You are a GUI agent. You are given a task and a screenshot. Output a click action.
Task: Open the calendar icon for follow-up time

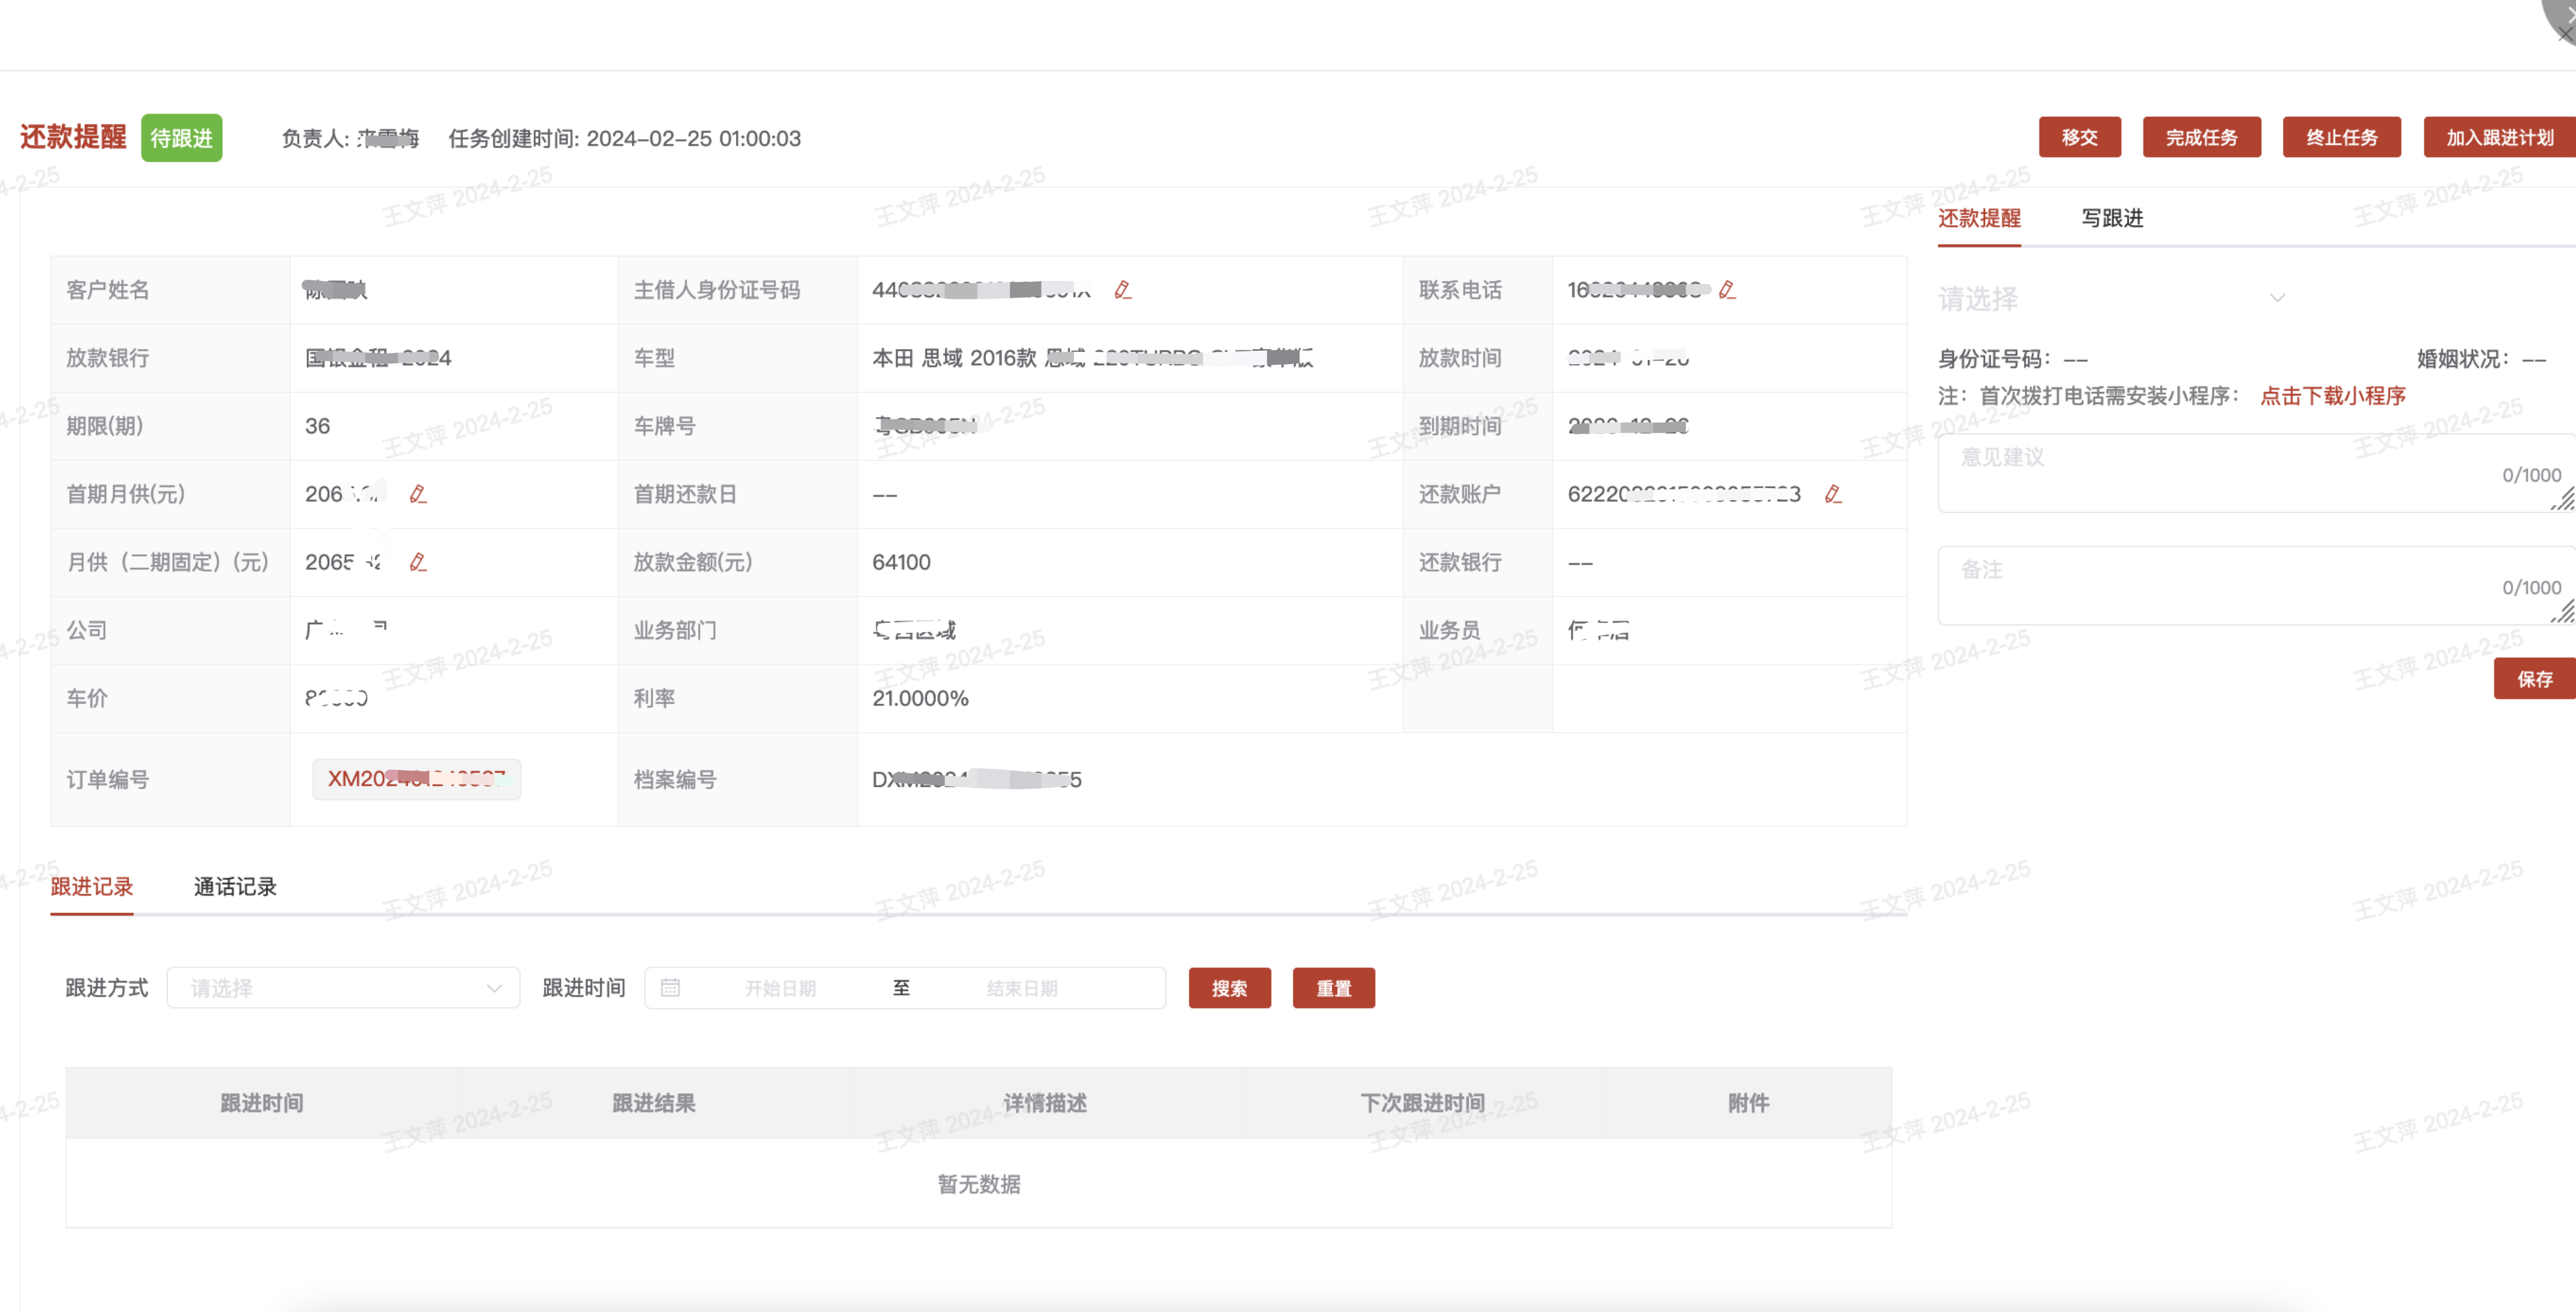(670, 988)
